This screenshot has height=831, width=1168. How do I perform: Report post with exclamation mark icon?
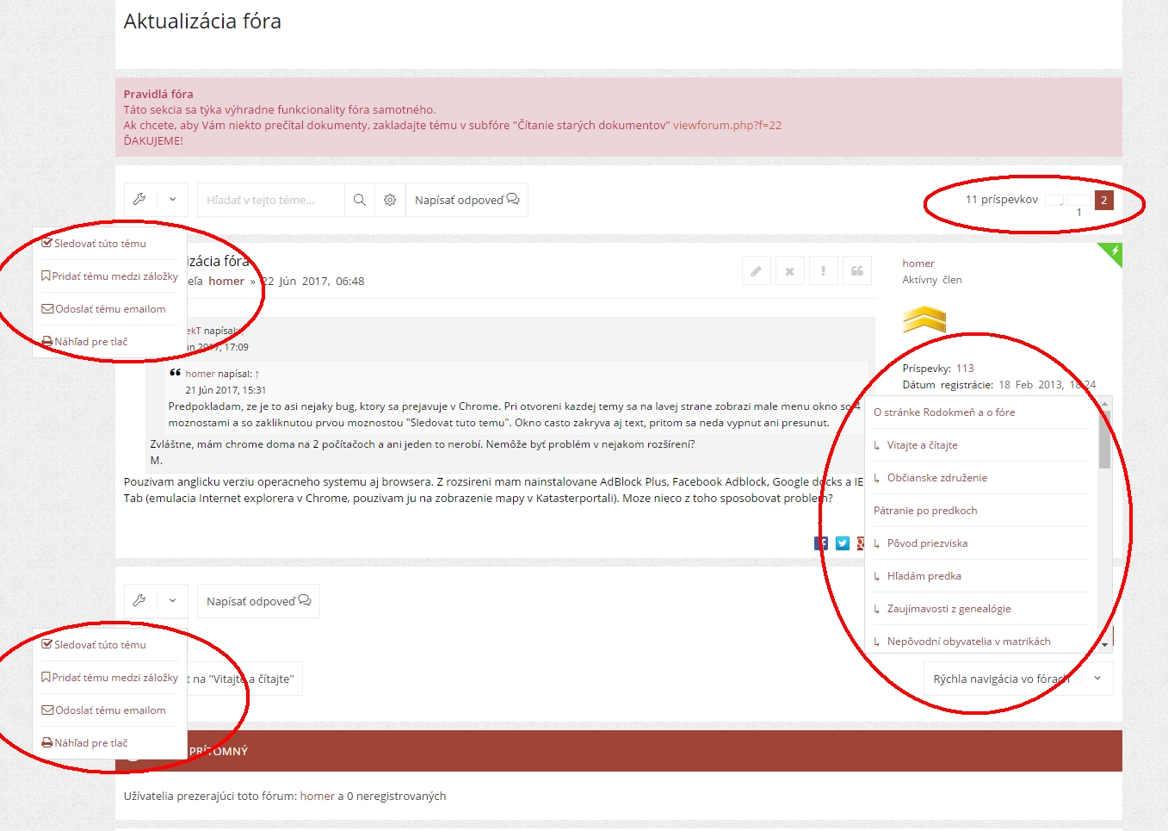pos(823,271)
